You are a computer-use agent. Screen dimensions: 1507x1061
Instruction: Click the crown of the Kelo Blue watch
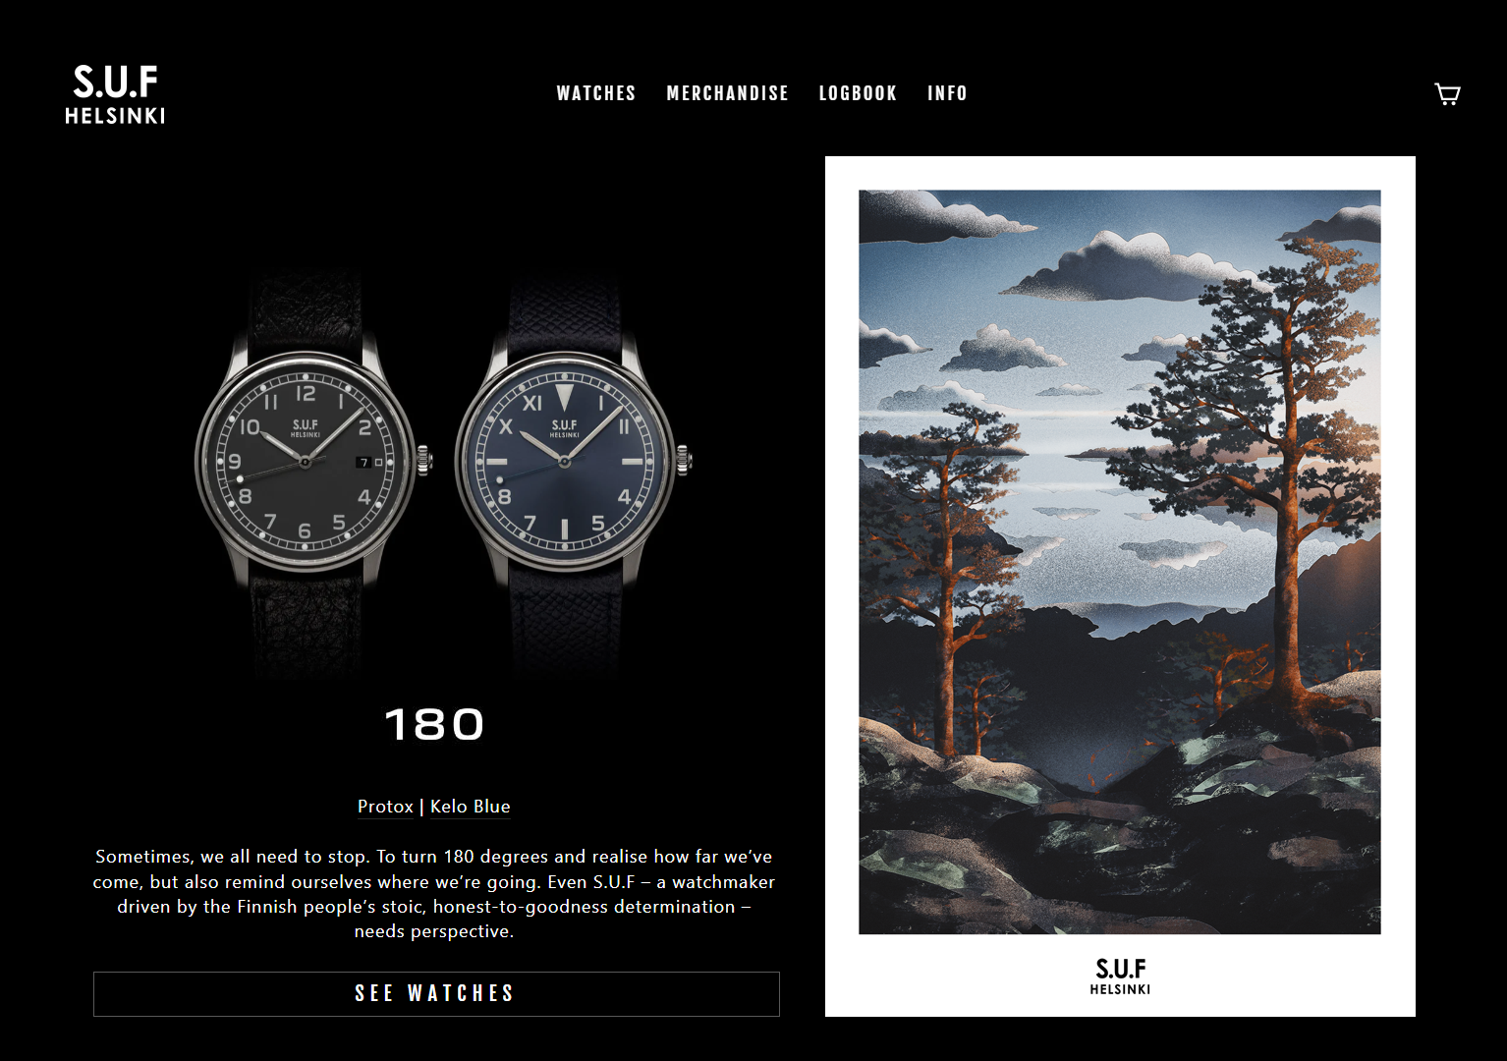tap(684, 460)
